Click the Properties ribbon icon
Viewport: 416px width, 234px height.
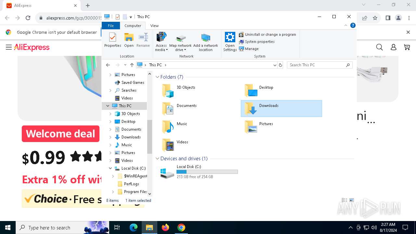pyautogui.click(x=112, y=40)
